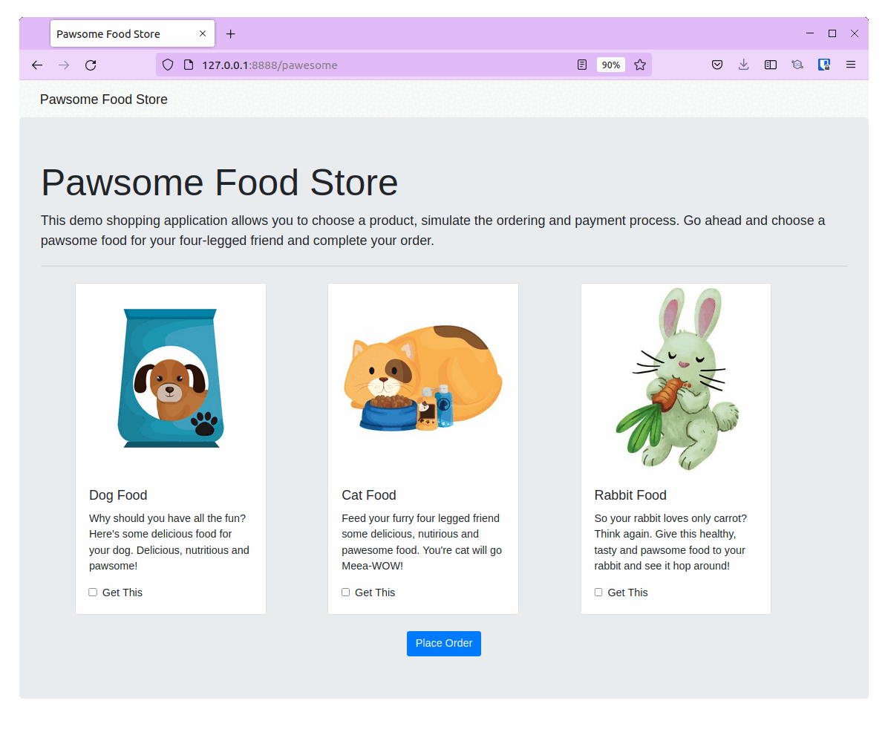888x741 pixels.
Task: Toggle reader view for this page
Action: coord(581,65)
